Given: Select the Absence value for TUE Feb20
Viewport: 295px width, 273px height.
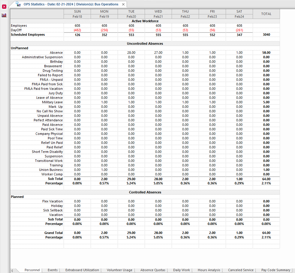Looking at the screenshot, I should click(131, 52).
